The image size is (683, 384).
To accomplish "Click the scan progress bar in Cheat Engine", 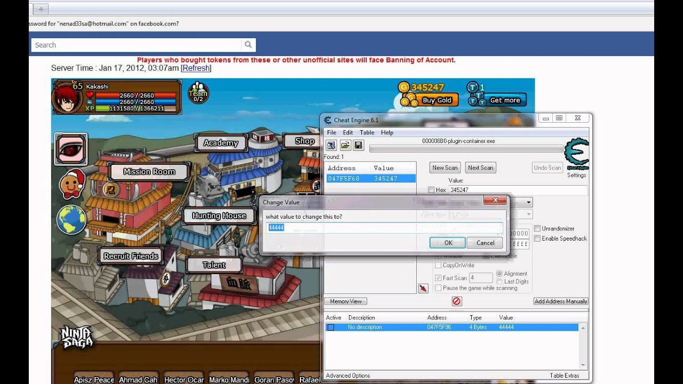I will click(x=466, y=149).
